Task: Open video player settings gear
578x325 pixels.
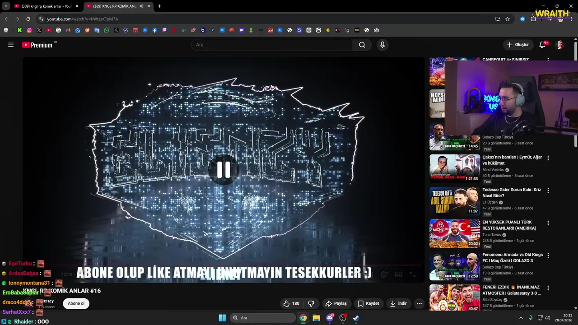Action: (x=384, y=274)
